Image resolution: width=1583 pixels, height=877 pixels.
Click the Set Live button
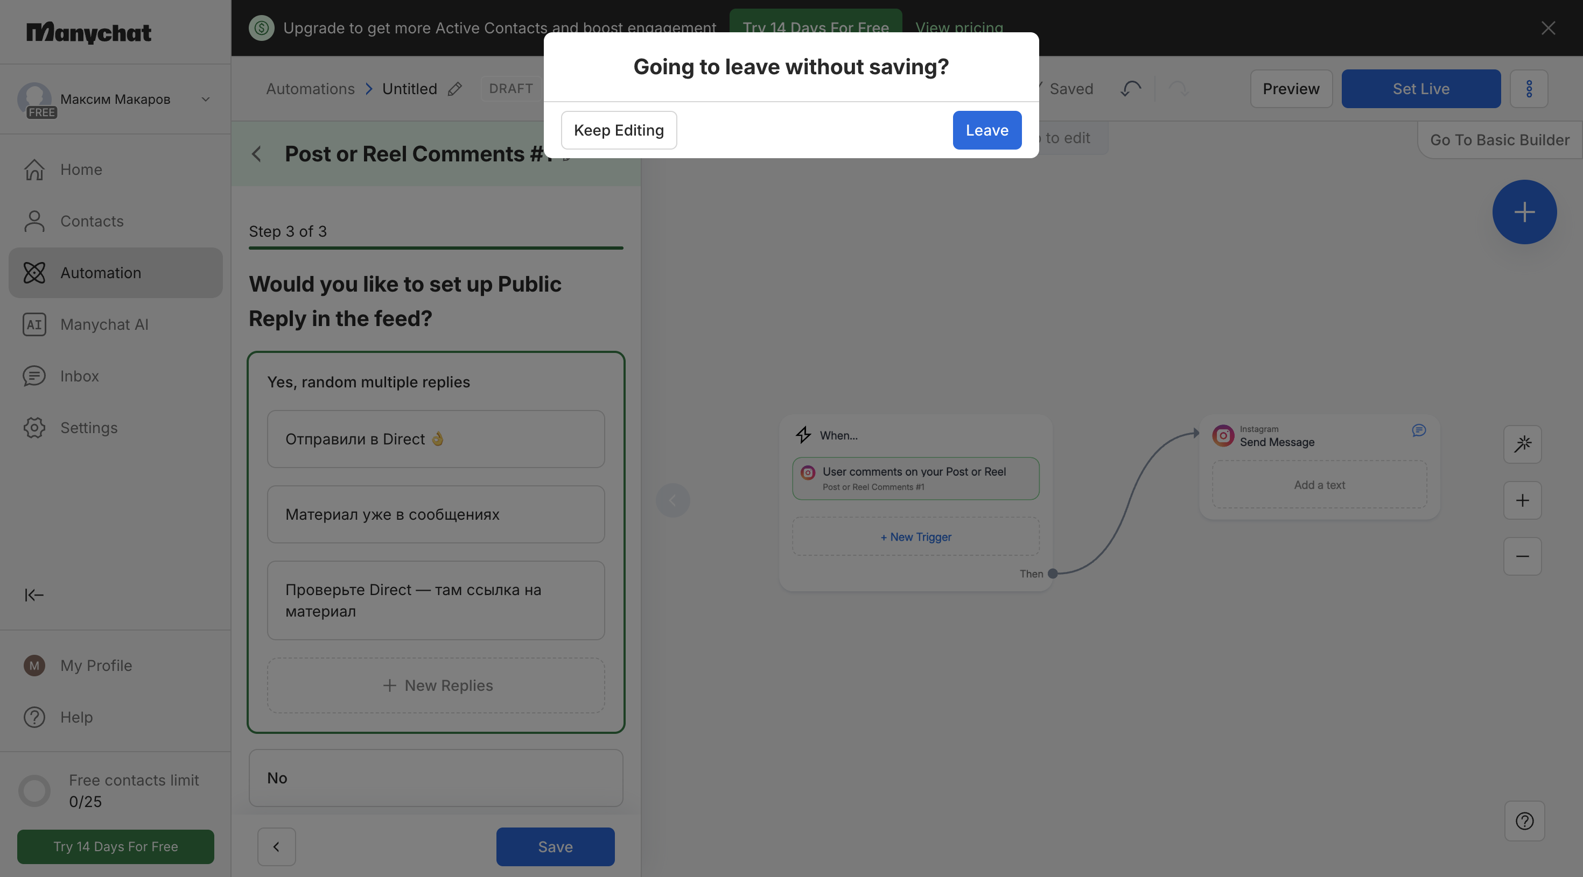click(x=1421, y=89)
